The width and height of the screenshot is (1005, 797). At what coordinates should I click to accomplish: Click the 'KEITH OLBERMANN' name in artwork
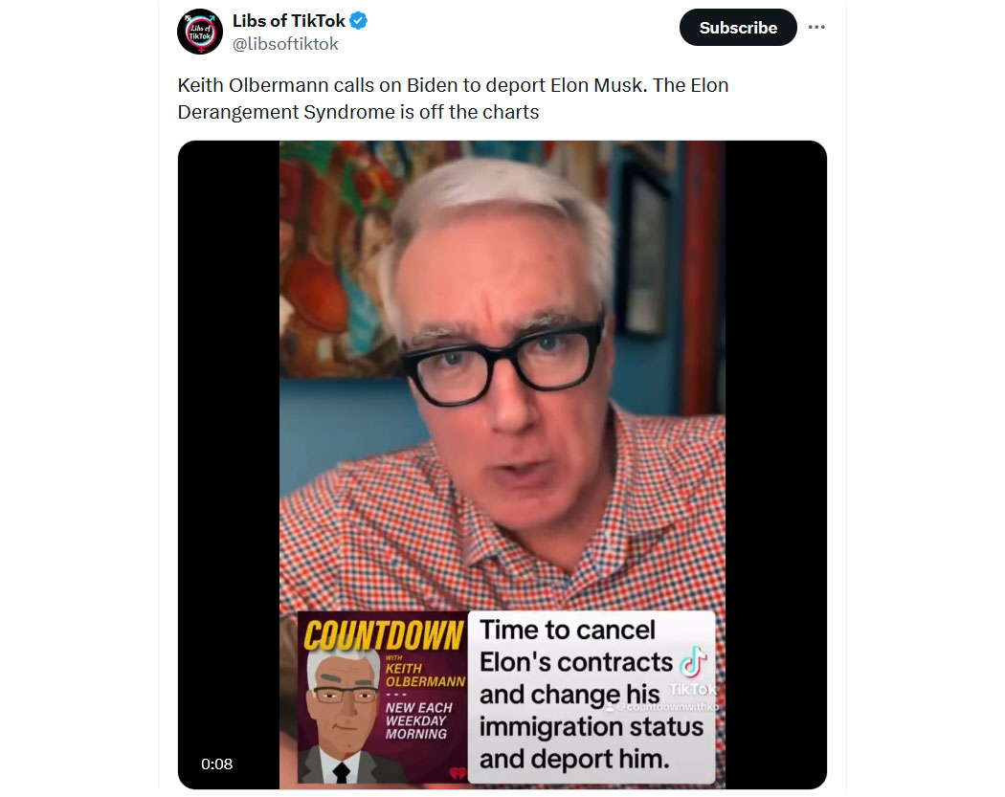(425, 675)
